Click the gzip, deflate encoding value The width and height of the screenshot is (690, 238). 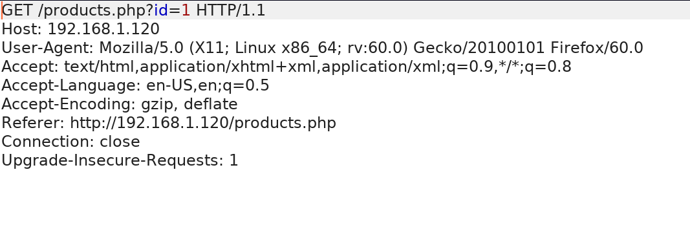point(189,104)
